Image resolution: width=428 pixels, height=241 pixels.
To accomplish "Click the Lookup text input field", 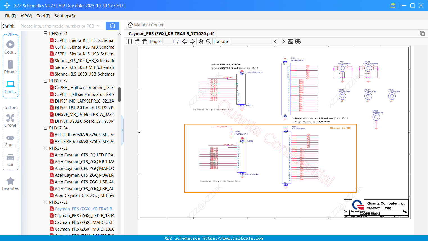I will [x=251, y=42].
